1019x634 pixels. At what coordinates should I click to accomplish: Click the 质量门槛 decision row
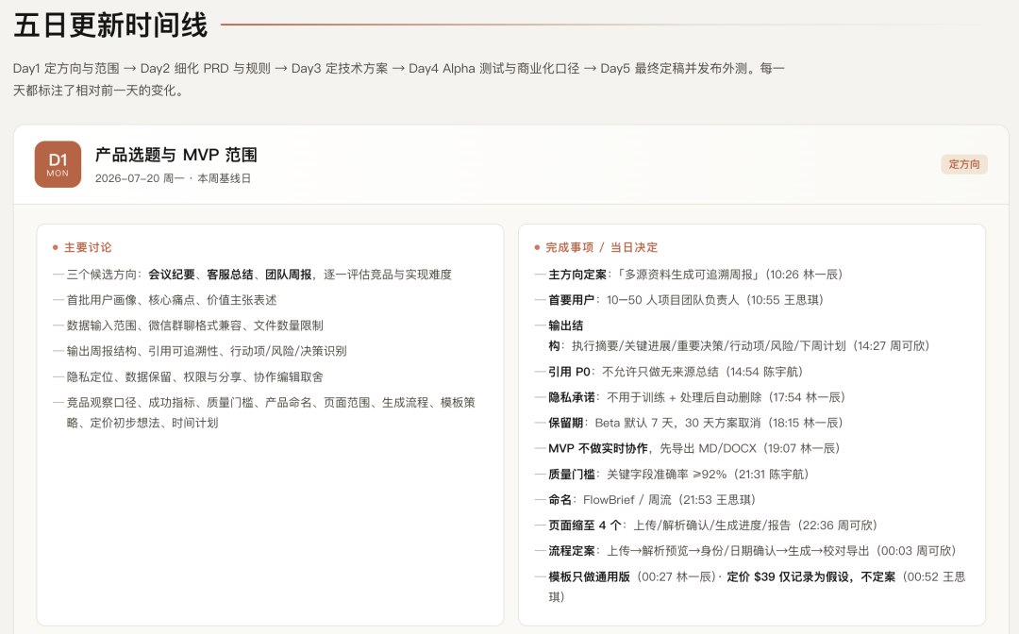672,475
